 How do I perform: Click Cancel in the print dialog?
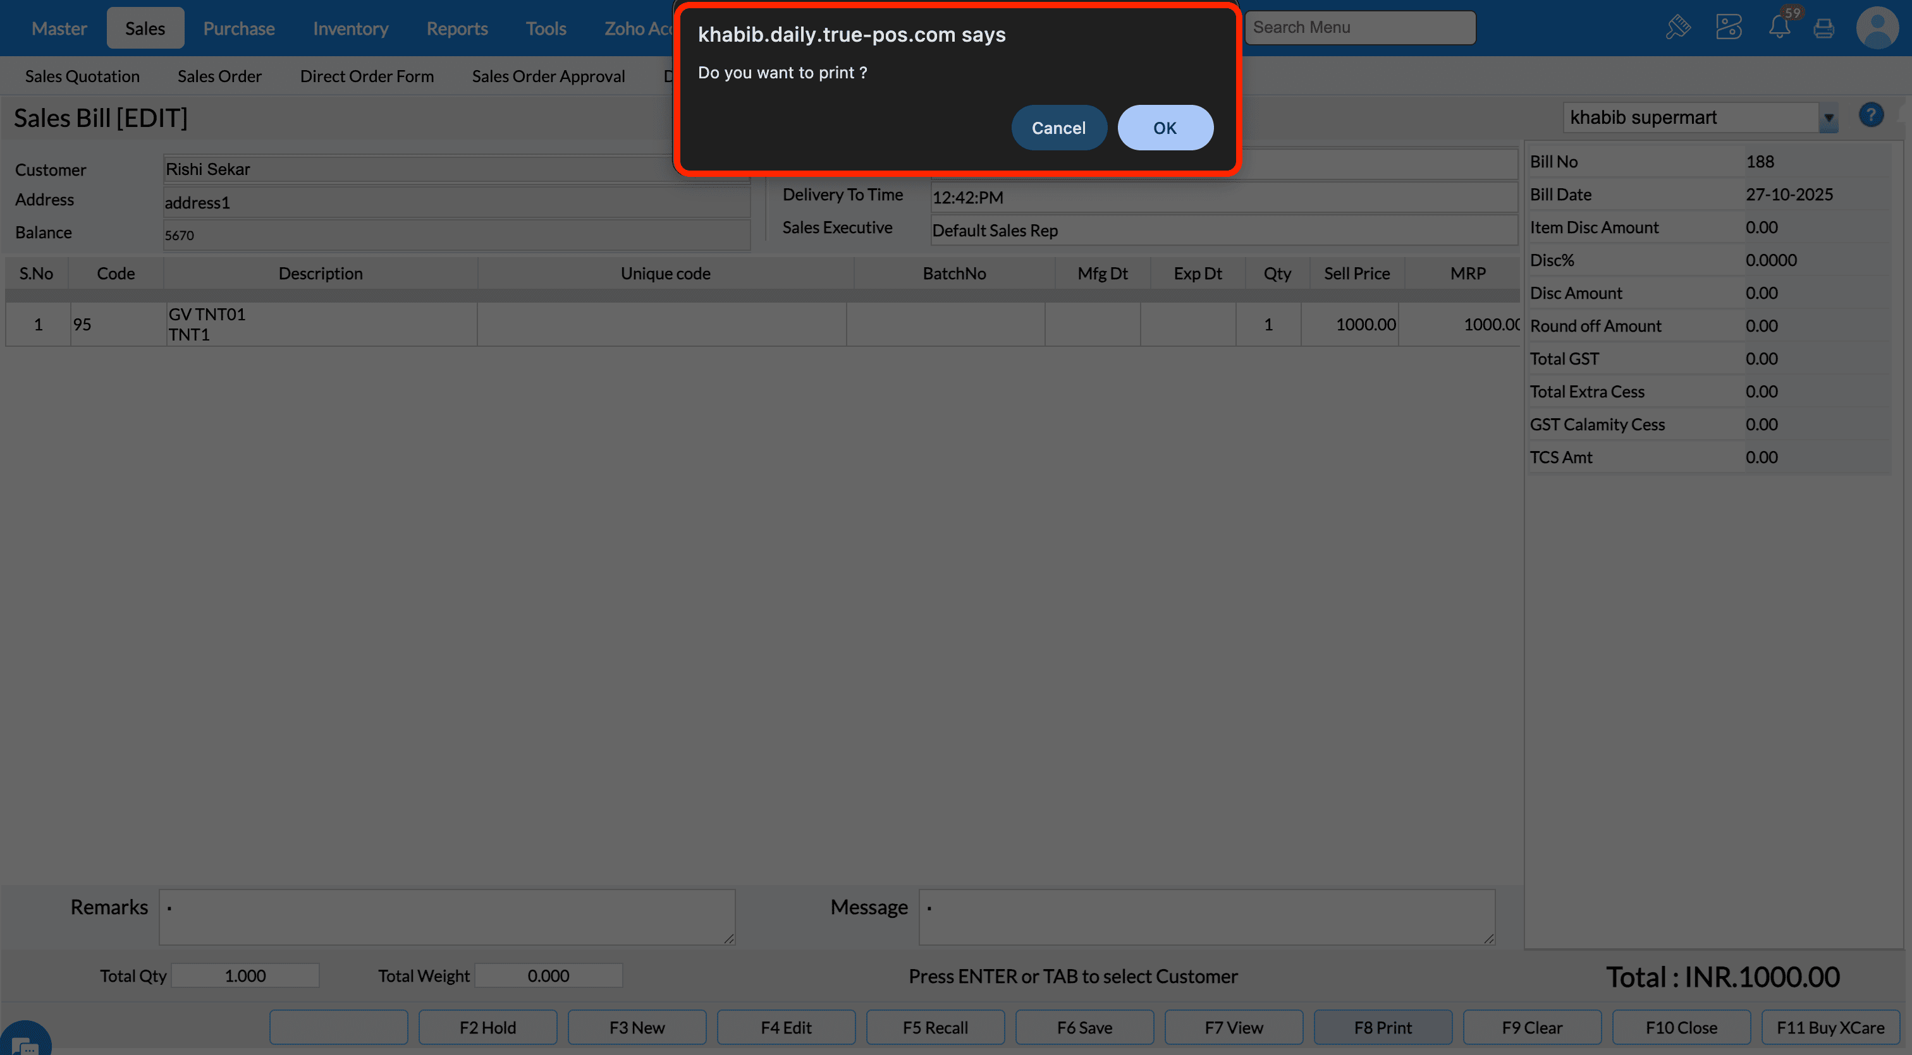click(x=1058, y=128)
